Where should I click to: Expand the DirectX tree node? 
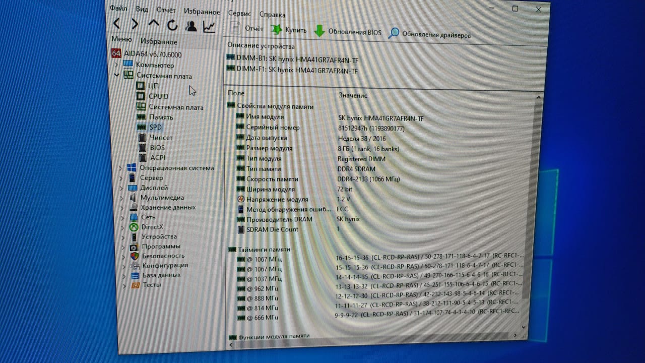click(x=122, y=227)
